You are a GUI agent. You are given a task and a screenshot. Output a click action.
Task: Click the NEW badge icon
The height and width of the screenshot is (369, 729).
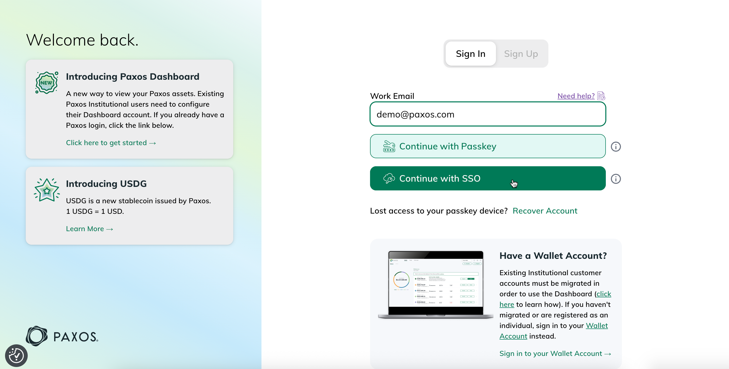coord(47,83)
